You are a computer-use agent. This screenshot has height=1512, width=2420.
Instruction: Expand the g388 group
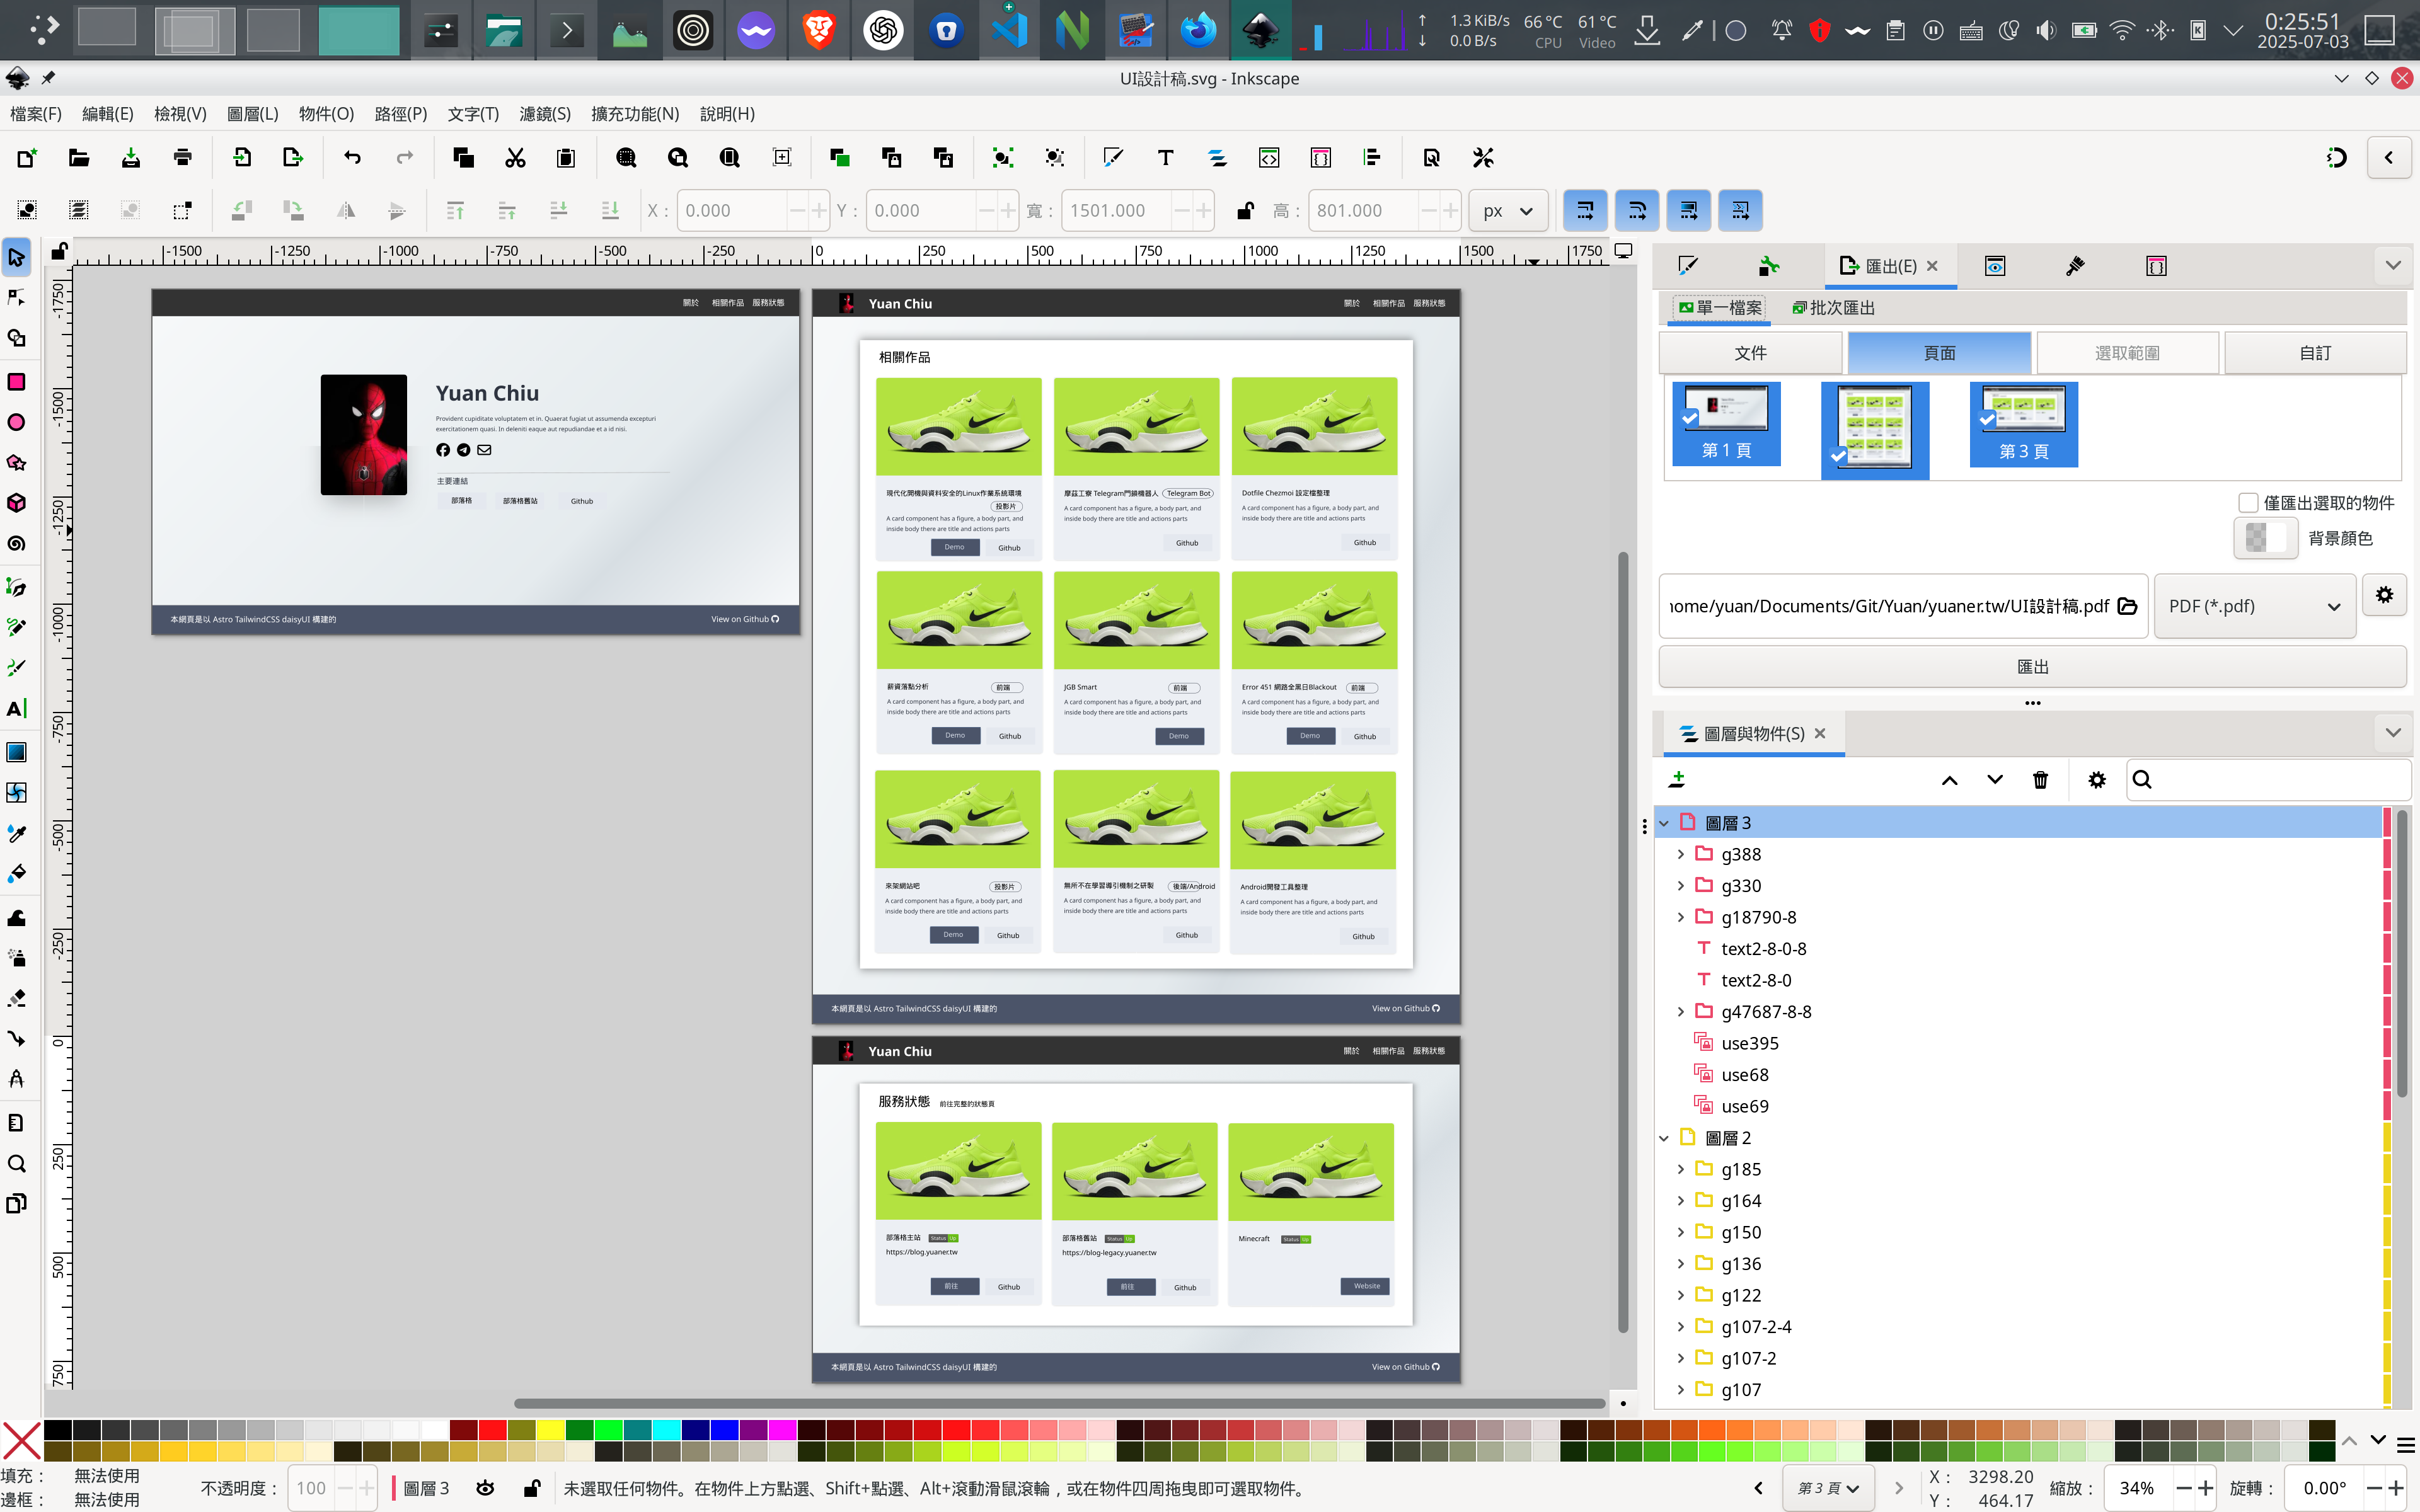point(1680,854)
